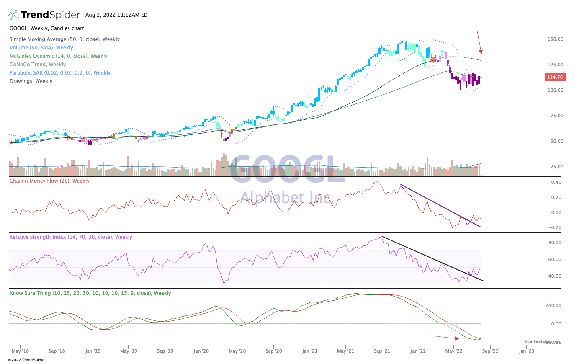This screenshot has width=574, height=364.
Task: Click the Jan '23 date axis label
Action: tap(527, 352)
